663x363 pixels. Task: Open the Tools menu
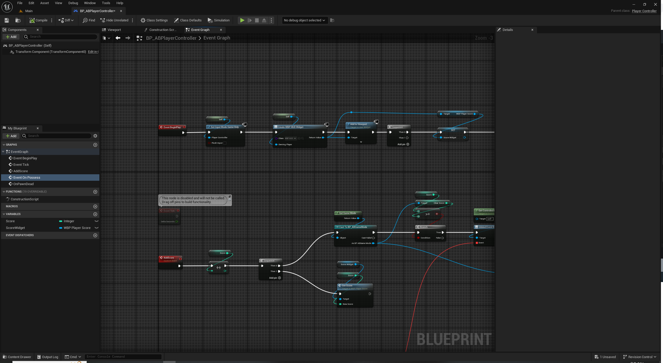click(106, 3)
